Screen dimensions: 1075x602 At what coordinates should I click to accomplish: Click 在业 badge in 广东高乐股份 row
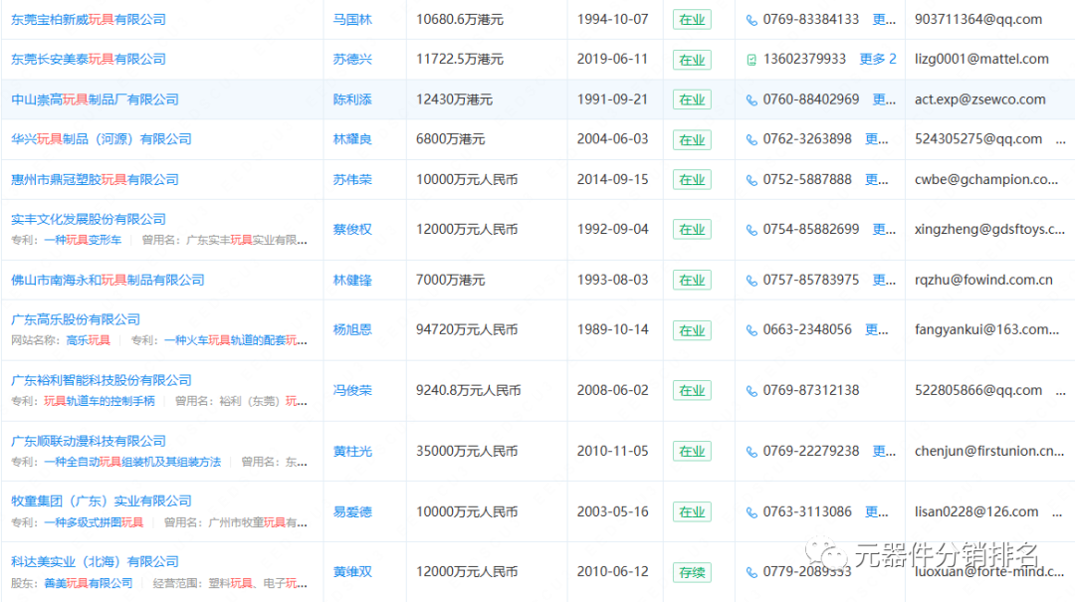point(692,330)
